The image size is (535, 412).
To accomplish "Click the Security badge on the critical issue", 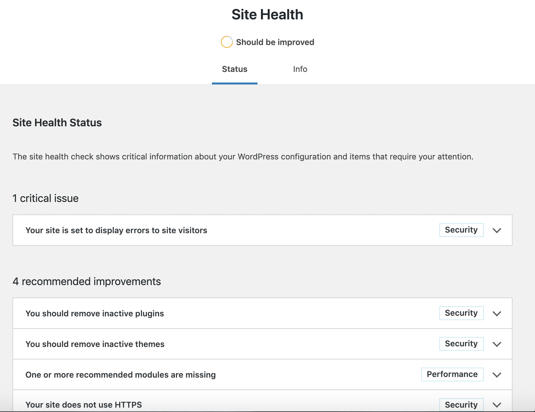I will (461, 230).
